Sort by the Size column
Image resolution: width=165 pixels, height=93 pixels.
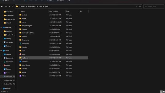click(x=81, y=11)
